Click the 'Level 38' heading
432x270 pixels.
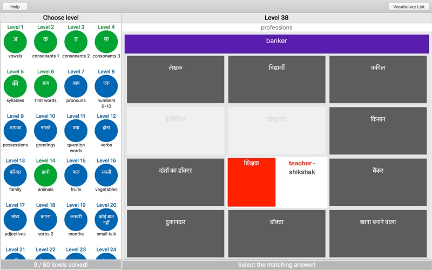(x=276, y=18)
